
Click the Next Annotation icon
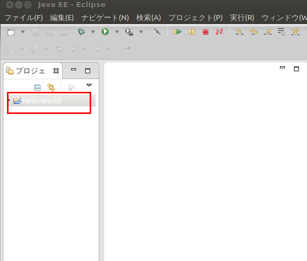pos(11,49)
